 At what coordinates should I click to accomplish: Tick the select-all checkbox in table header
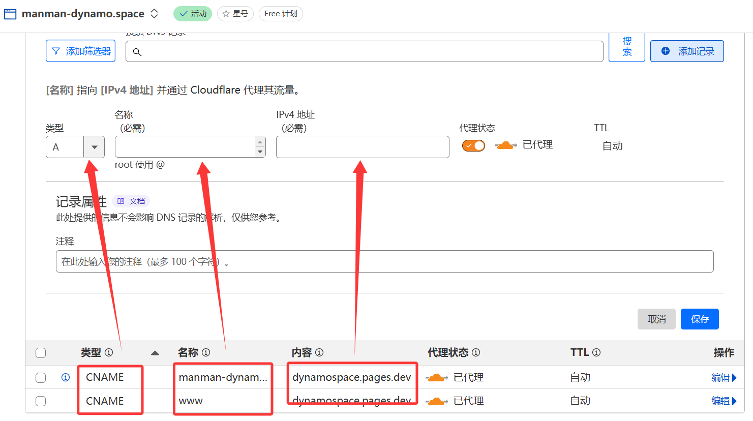[x=41, y=353]
